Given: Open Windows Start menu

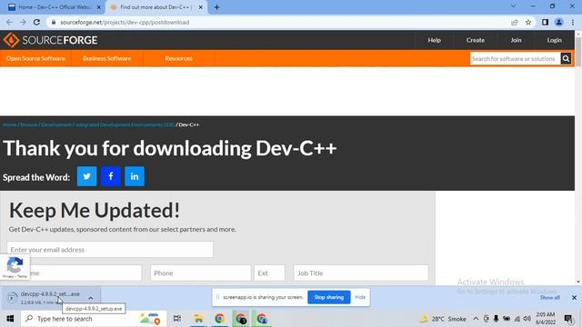Looking at the screenshot, I should pyautogui.click(x=10, y=319).
